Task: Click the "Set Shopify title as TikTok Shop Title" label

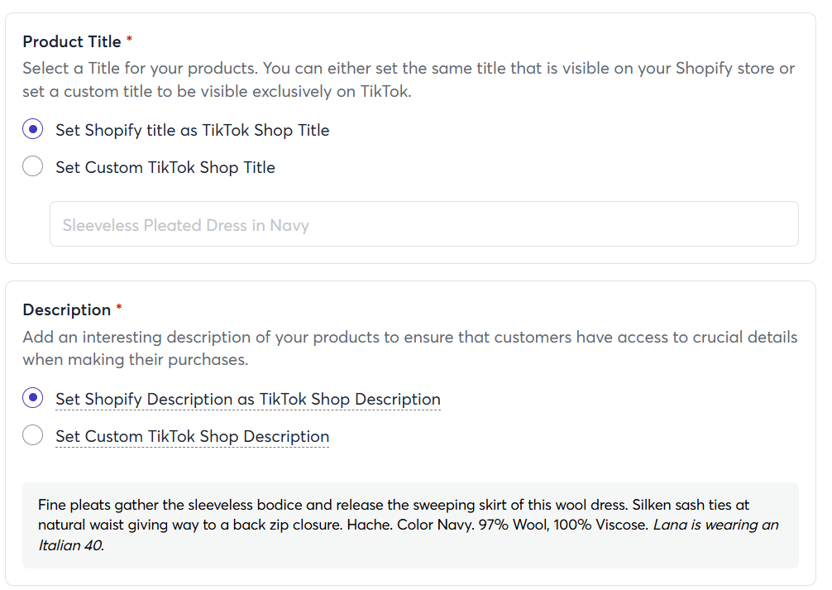Action: 192,130
